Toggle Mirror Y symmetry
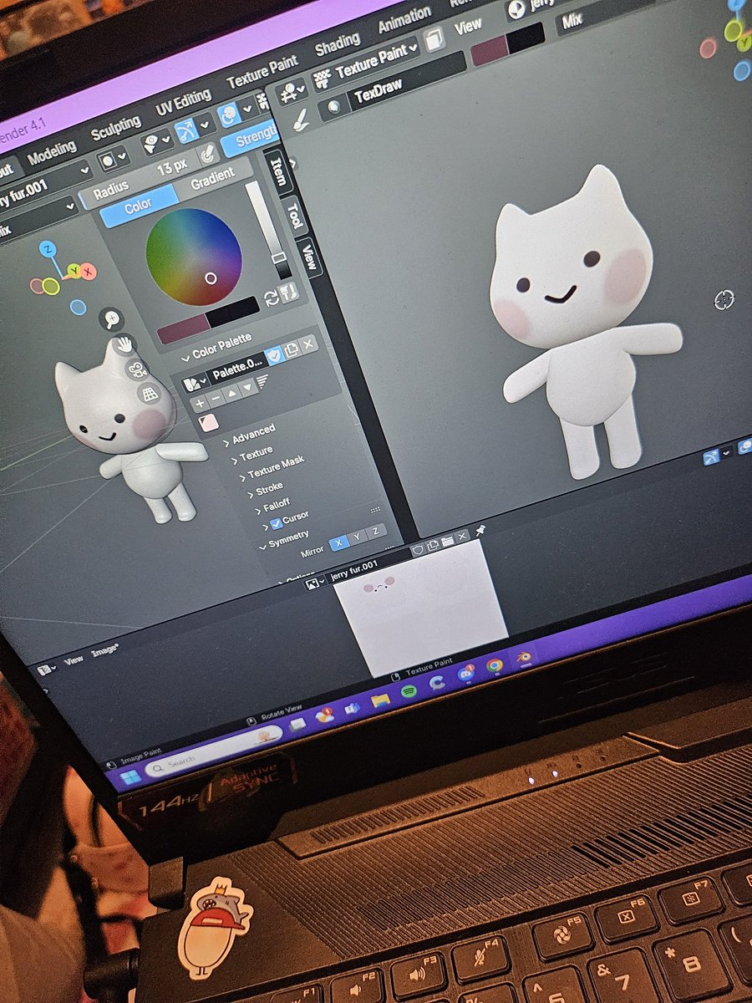 point(358,537)
